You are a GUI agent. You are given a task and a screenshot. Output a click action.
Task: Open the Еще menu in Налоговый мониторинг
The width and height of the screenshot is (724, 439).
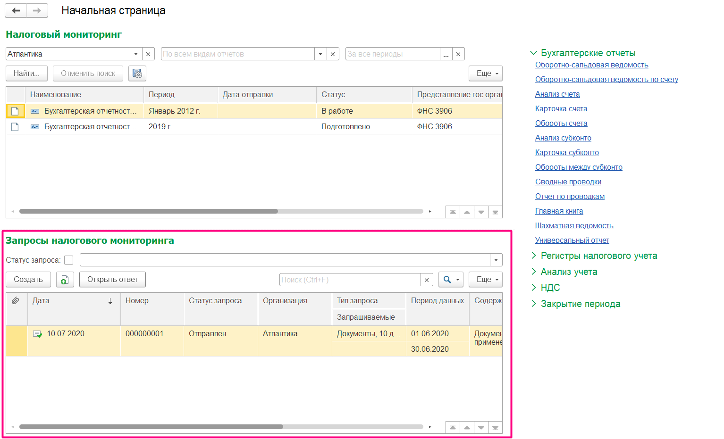(x=485, y=73)
